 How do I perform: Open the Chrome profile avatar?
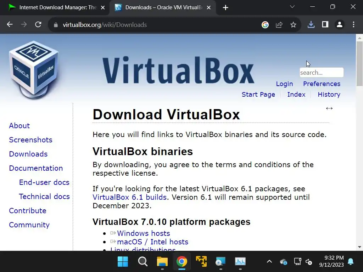coord(340,24)
